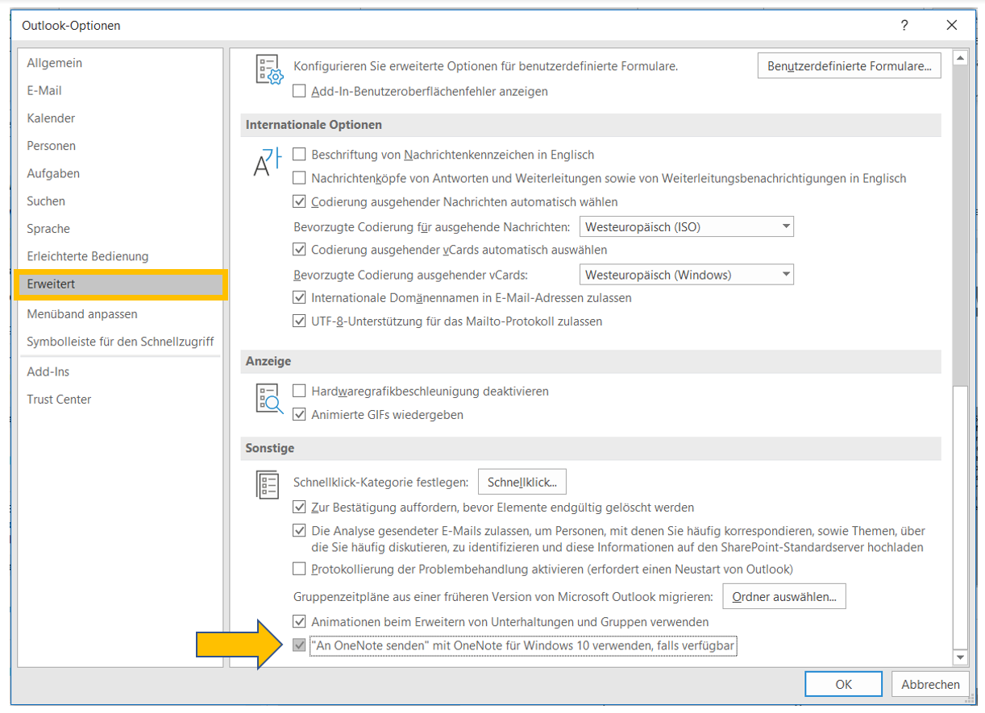Screen dimensions: 985x713
Task: Go to Personen options
Action: tap(121, 146)
